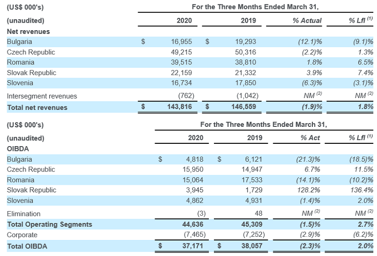
Task: Click Total OIBDA 2020 value 37,171
Action: (x=191, y=246)
